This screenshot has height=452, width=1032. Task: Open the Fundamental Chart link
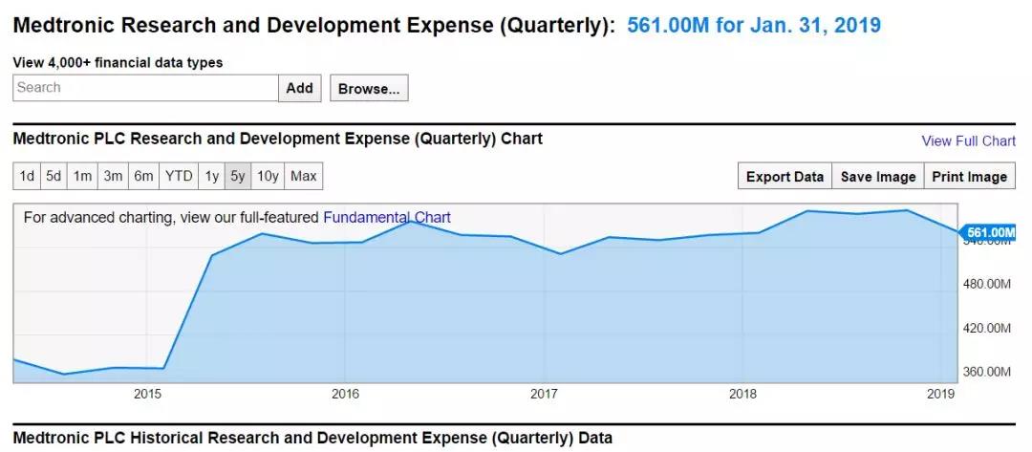(387, 218)
